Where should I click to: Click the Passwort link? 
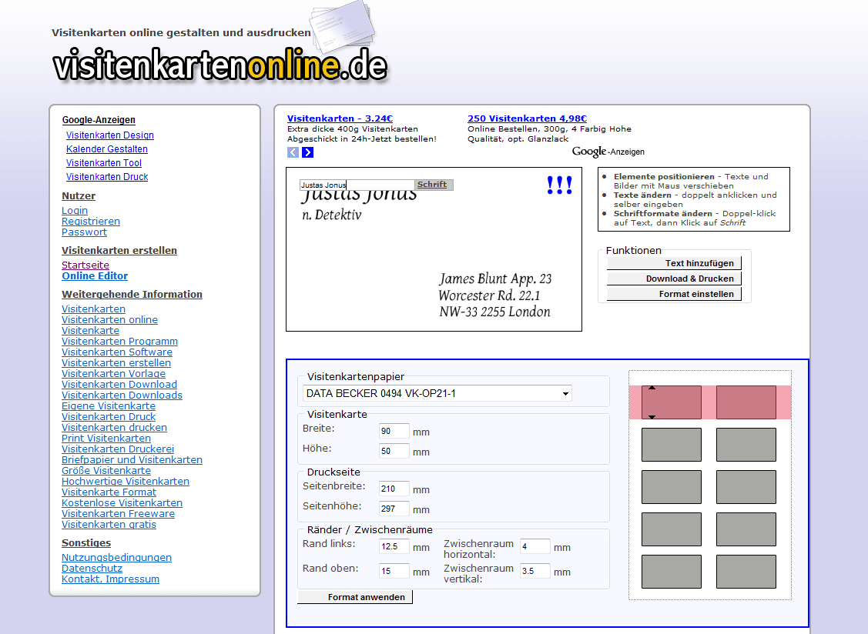[84, 232]
